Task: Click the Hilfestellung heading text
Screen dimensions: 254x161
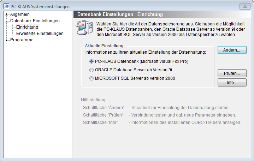Action: click(x=94, y=100)
